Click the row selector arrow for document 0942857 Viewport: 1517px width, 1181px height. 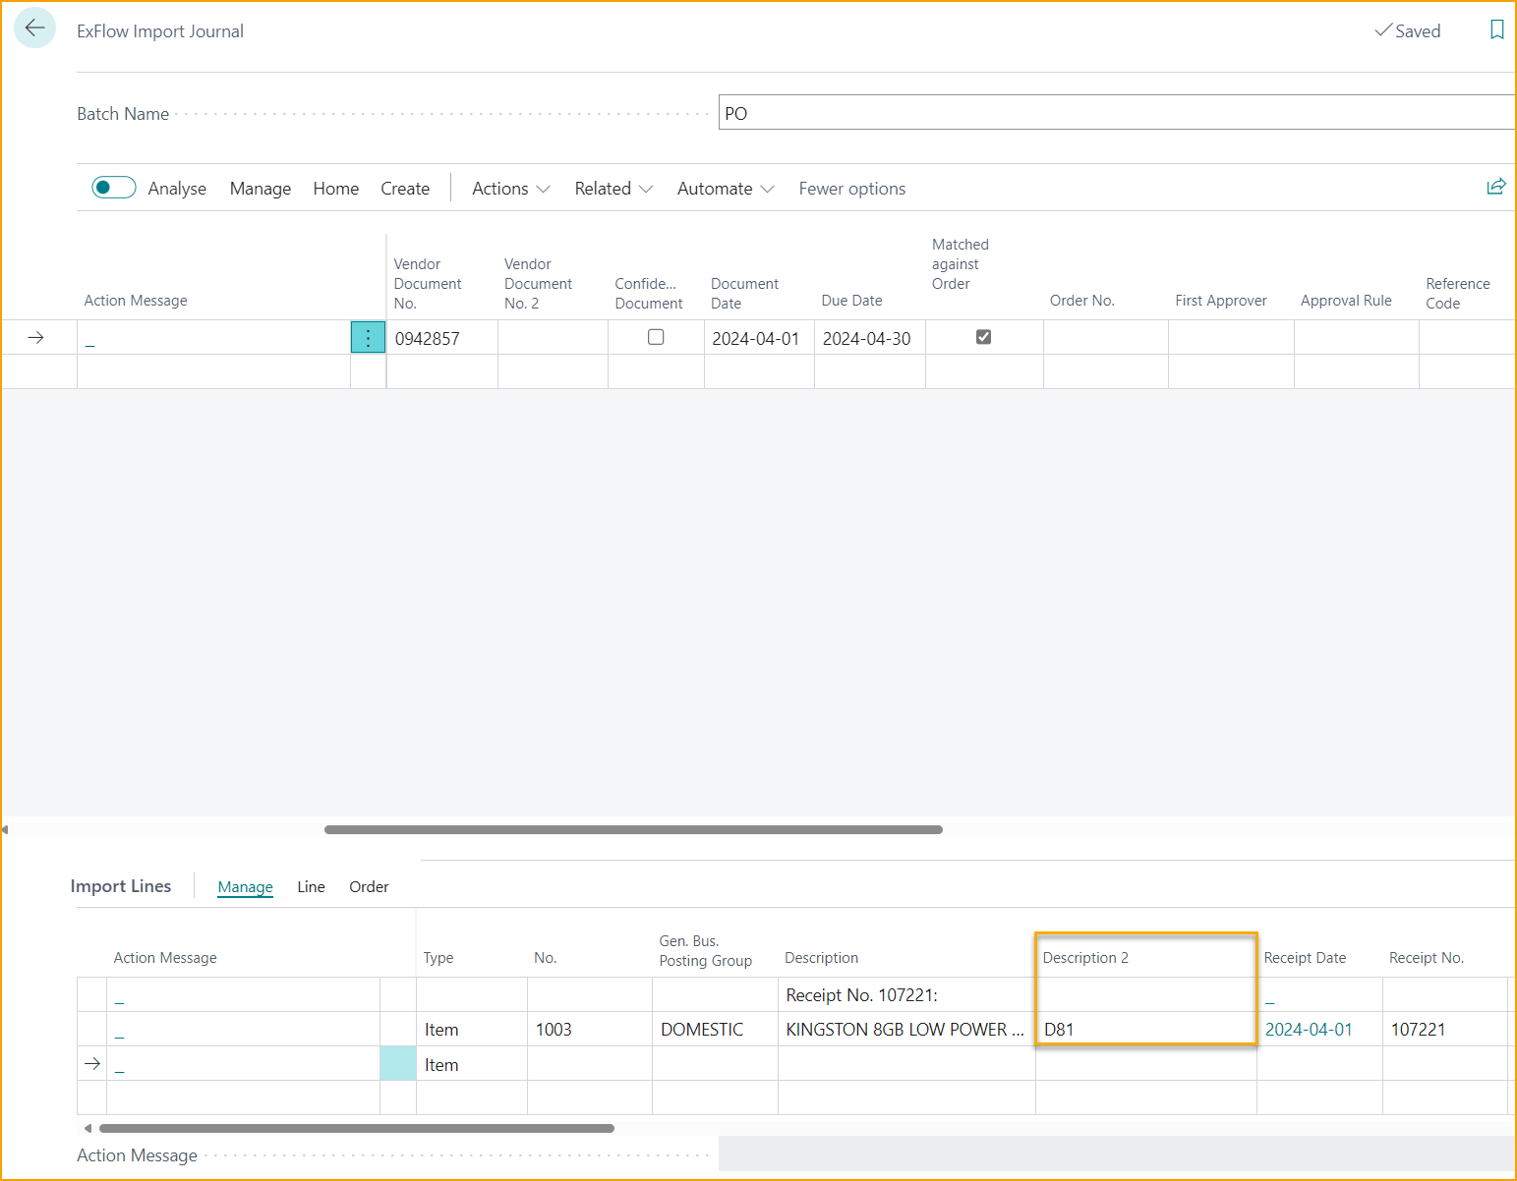point(36,338)
